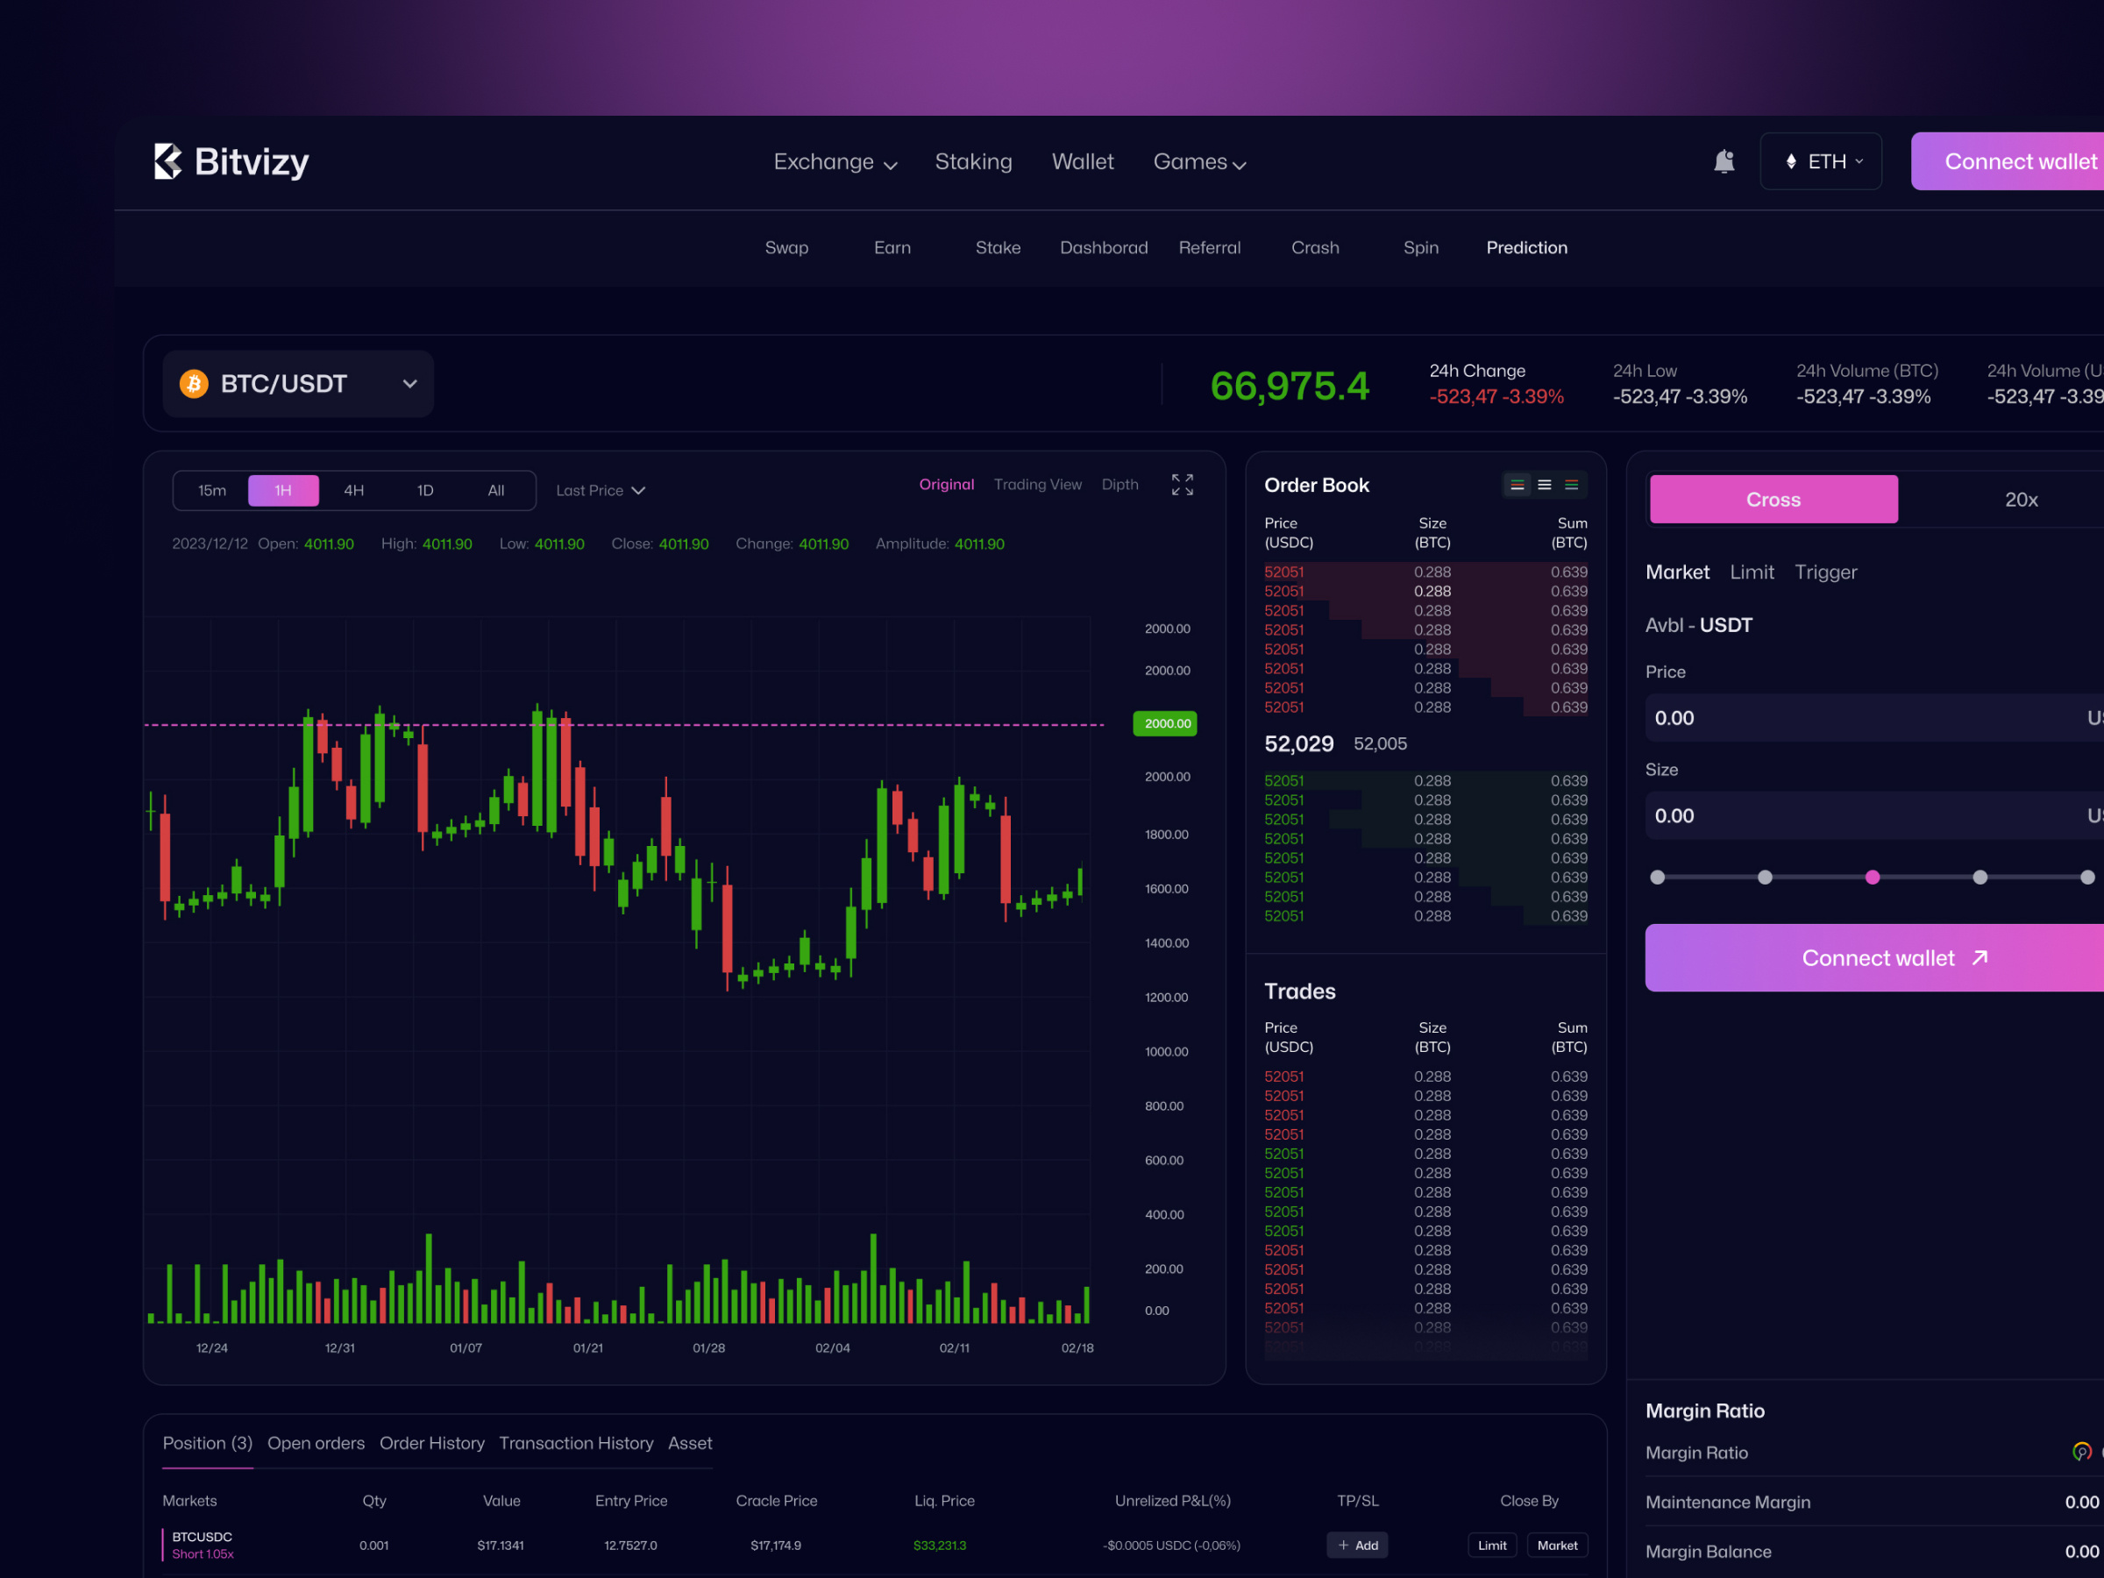Switch order book to buy-only view
The height and width of the screenshot is (1578, 2104).
[1545, 484]
